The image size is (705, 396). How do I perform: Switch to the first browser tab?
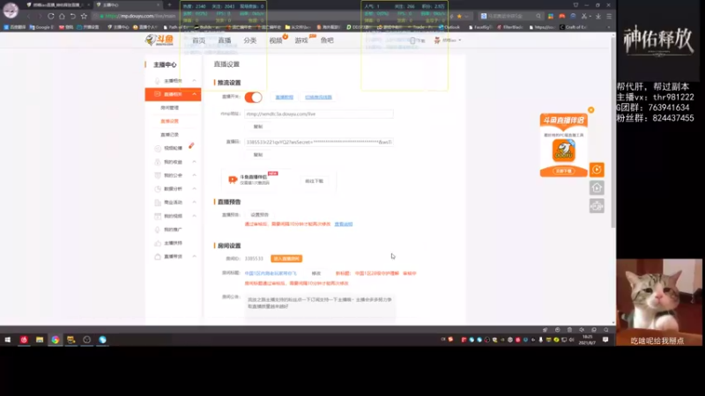pos(56,5)
